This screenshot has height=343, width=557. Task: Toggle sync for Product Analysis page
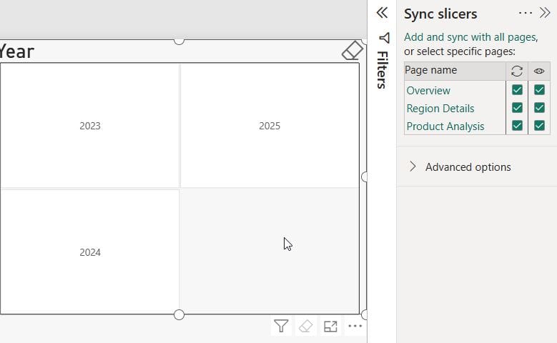point(517,125)
